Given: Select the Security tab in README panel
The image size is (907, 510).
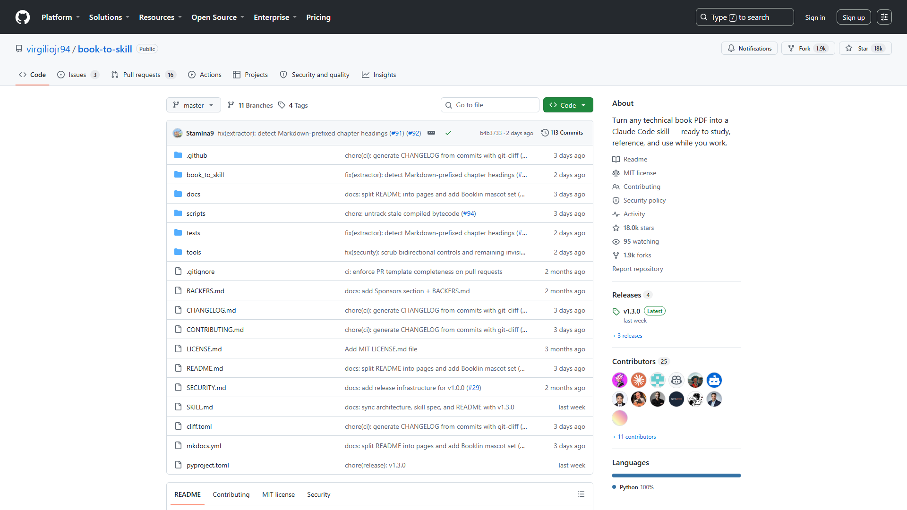Looking at the screenshot, I should click(x=318, y=494).
